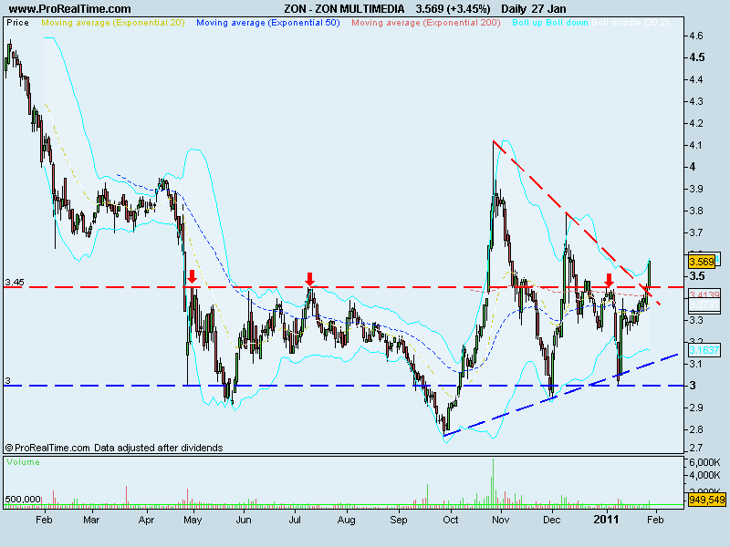Click the red 3.4139 EMA 200 value tag

tap(704, 294)
